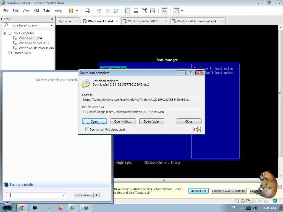Toggle the thumbnail bar view icon
283x212 pixels.
pyautogui.click(x=136, y=11)
